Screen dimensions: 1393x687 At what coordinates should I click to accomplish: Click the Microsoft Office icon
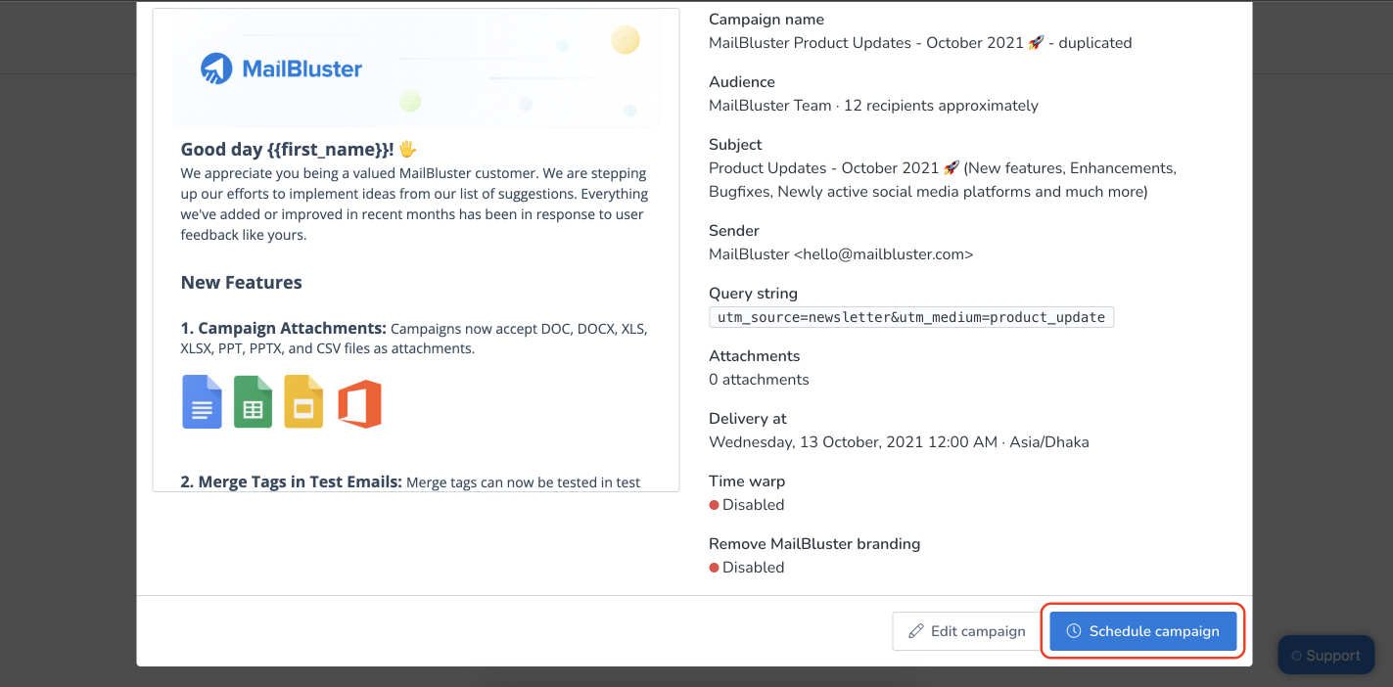click(x=359, y=403)
